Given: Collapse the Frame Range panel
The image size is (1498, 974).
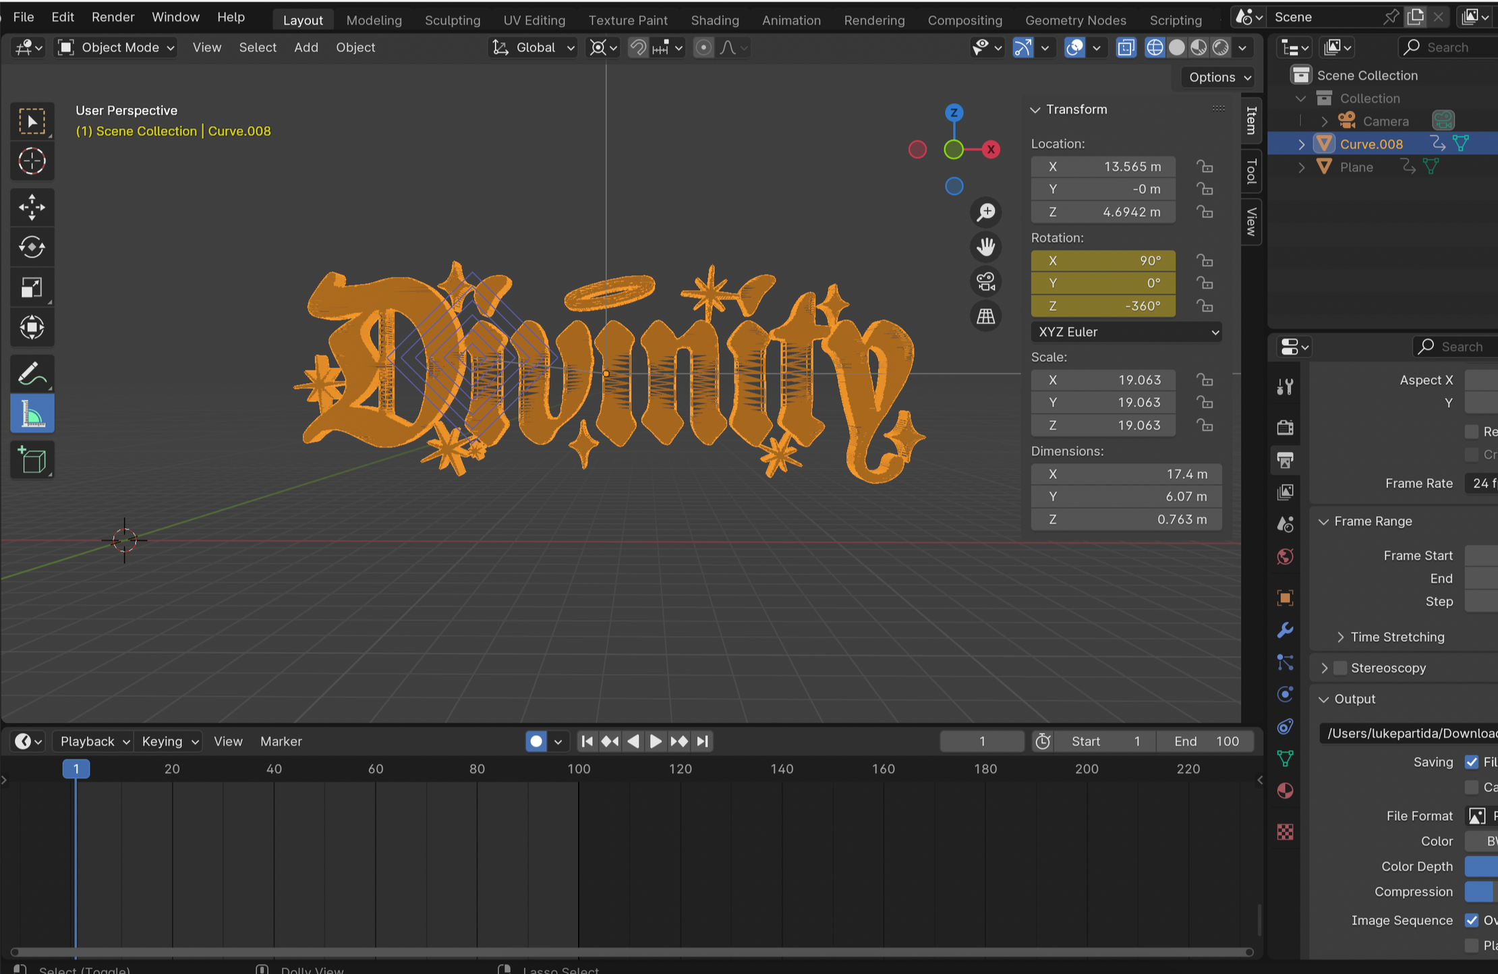Looking at the screenshot, I should 1323,521.
